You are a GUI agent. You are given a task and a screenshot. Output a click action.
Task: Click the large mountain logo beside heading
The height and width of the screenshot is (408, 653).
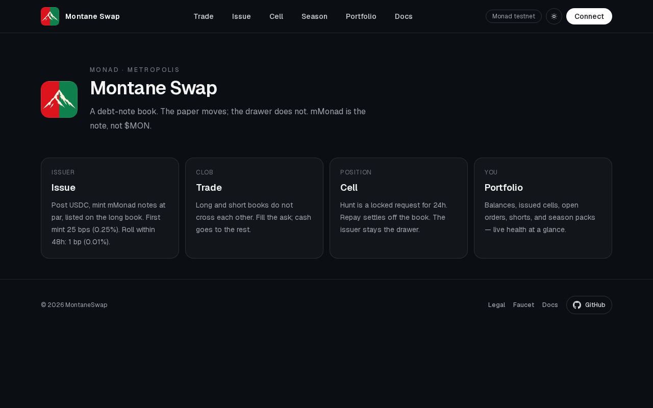(59, 99)
